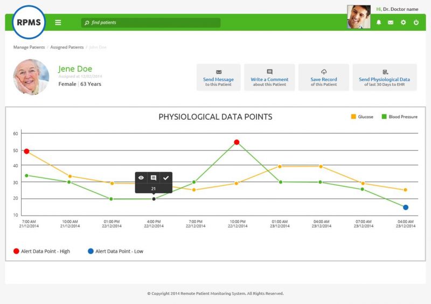The width and height of the screenshot is (431, 304).
Task: Click the comment icon in data tooltip
Action: coord(154,178)
